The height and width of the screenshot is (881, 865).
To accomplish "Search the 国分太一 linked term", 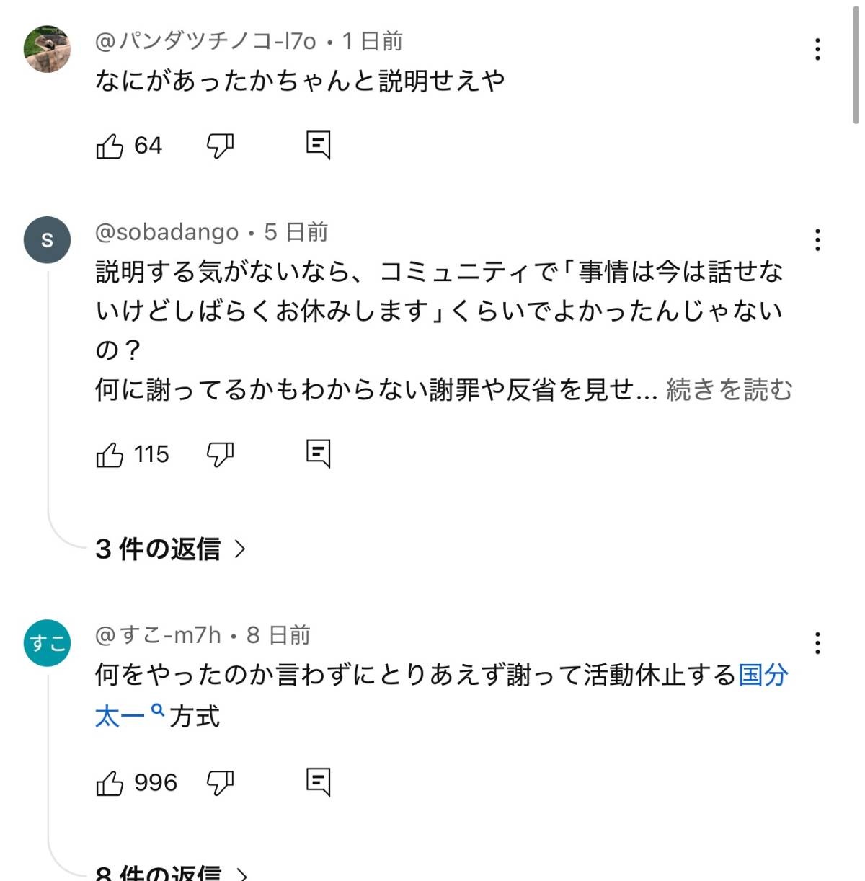I will [x=763, y=676].
